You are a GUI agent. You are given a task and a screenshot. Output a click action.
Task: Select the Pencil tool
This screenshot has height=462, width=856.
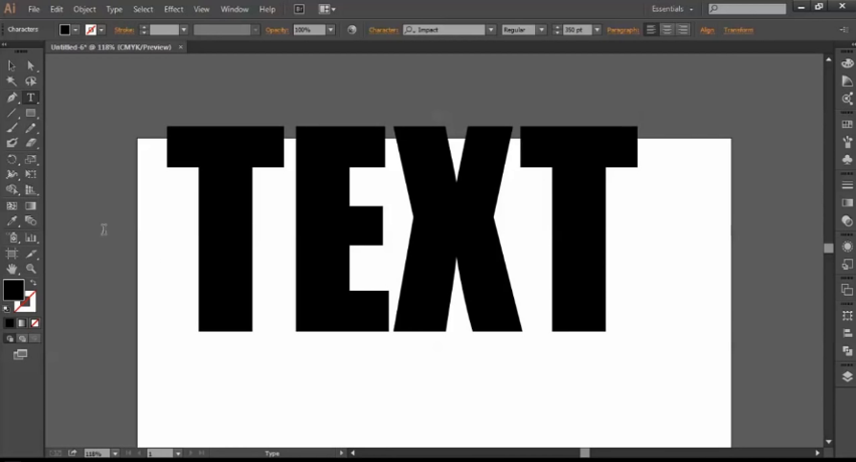coord(31,128)
